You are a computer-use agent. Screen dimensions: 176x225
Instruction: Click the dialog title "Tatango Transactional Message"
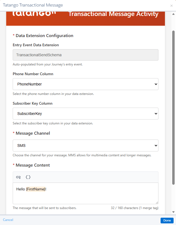point(33,5)
